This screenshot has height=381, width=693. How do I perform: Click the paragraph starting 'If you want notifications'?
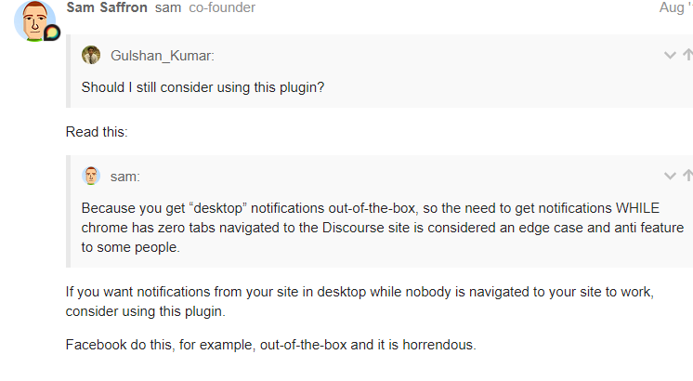pos(360,301)
